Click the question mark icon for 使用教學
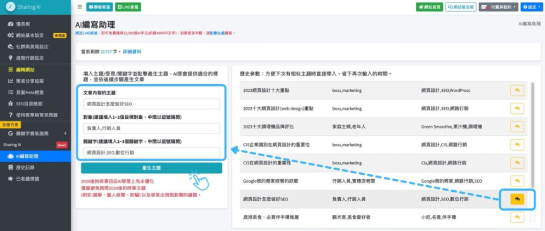 (x=10, y=115)
